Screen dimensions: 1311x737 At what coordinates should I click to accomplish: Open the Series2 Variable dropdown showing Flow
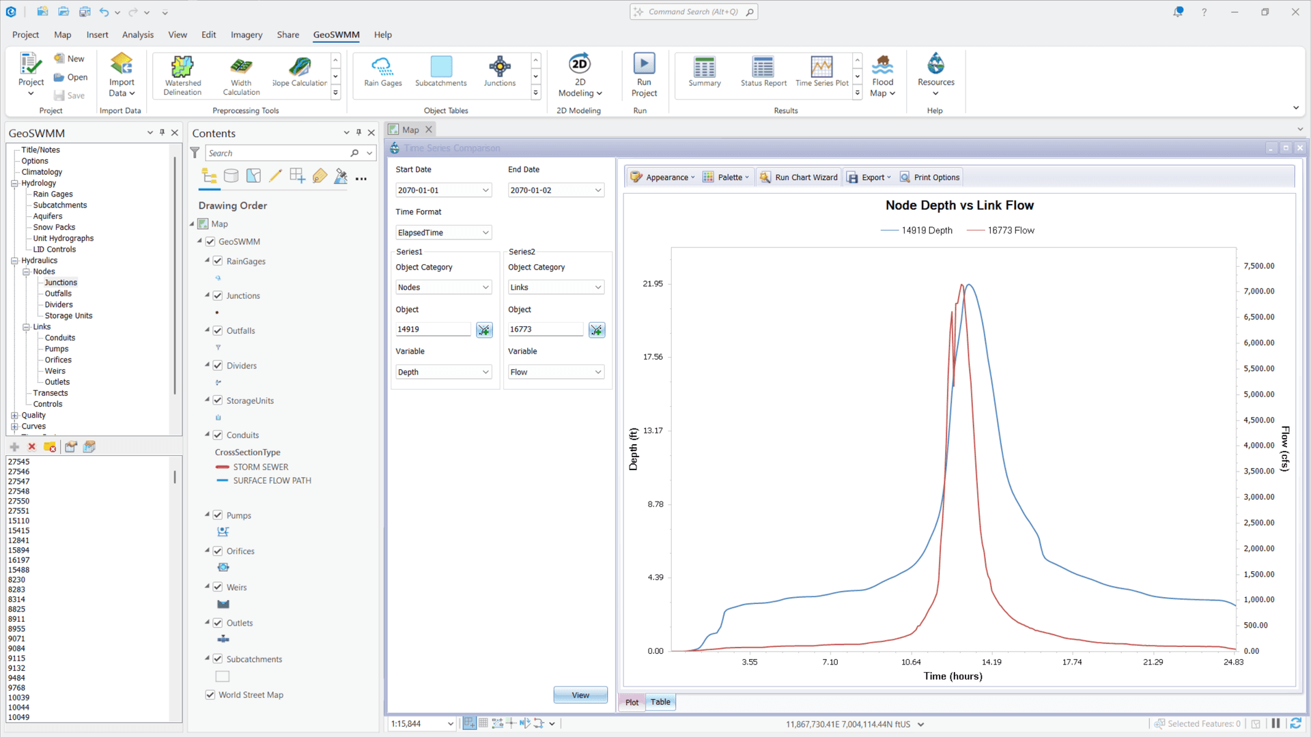tap(555, 372)
